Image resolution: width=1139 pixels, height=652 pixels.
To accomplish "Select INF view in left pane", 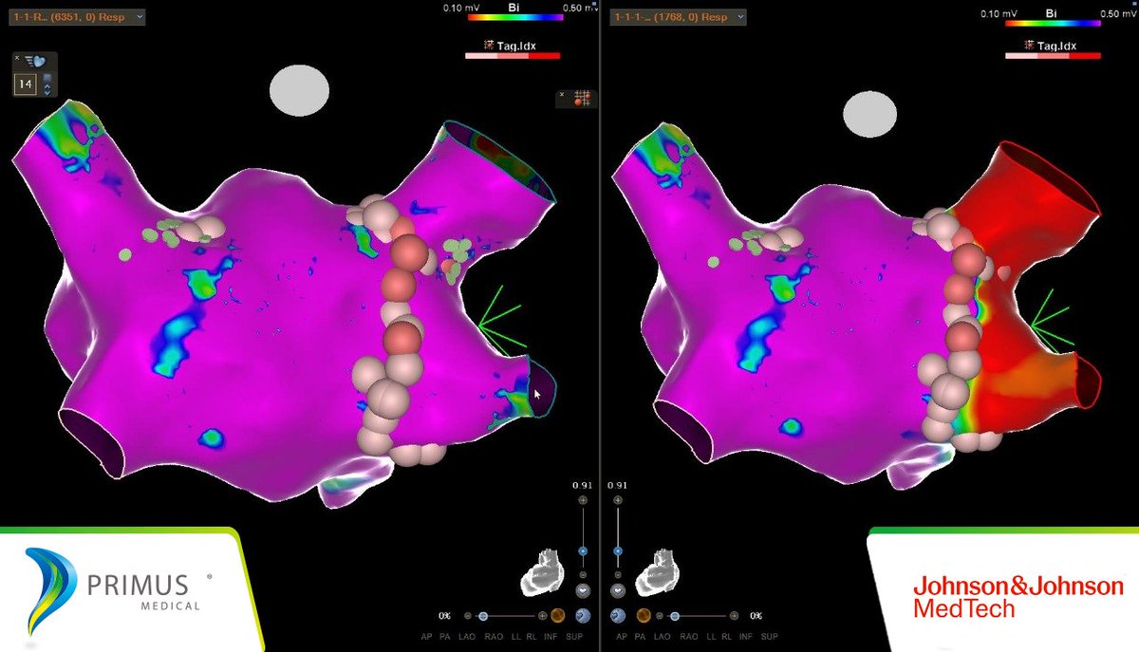I will click(551, 637).
